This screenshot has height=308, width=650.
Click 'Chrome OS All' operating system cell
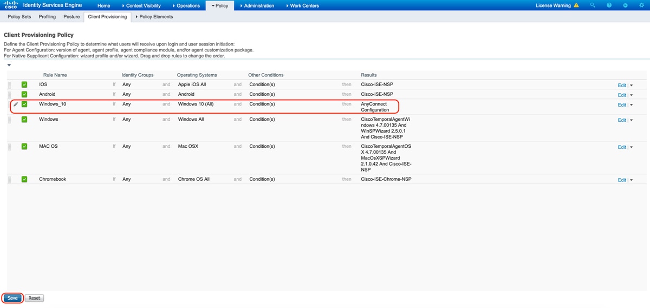tap(193, 179)
